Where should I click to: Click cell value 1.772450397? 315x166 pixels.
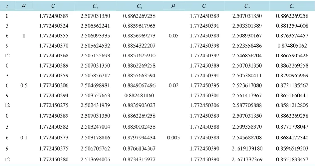coord(205,56)
